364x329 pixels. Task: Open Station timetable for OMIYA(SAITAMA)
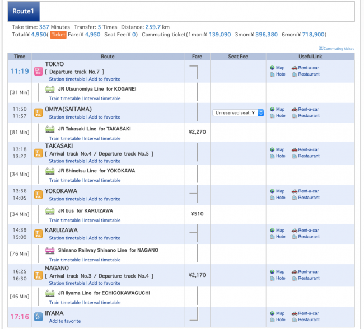(67, 117)
